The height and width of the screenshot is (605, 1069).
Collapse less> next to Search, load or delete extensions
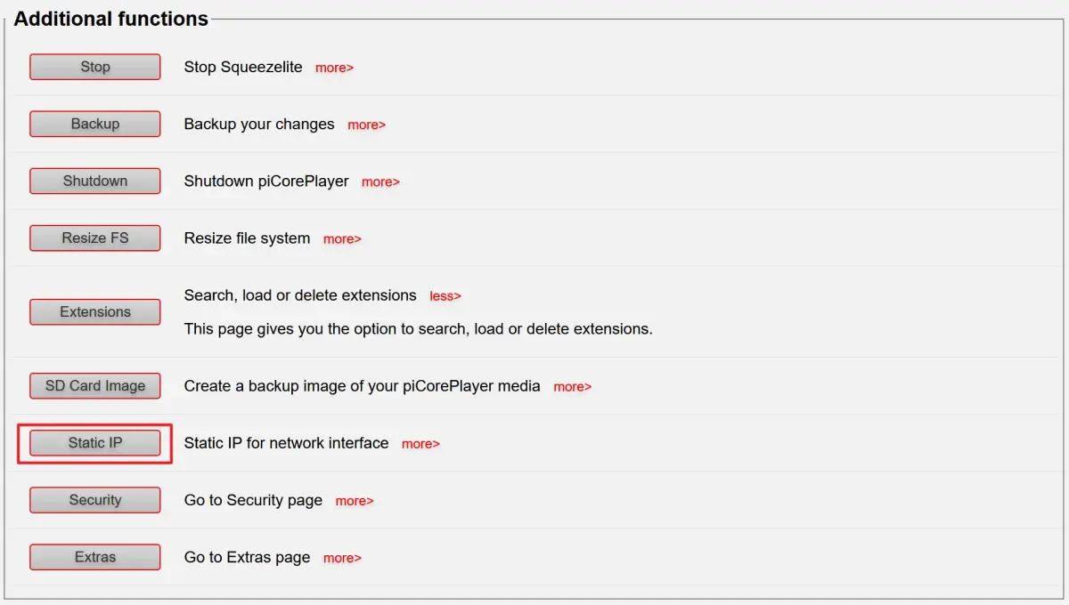(x=445, y=296)
